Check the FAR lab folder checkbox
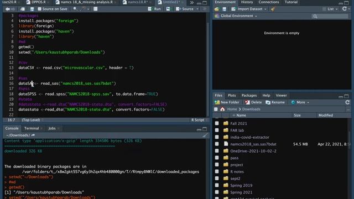This screenshot has width=354, height=199. pos(217,130)
